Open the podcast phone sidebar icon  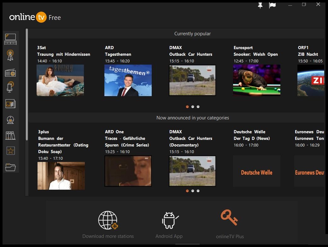(x=10, y=87)
